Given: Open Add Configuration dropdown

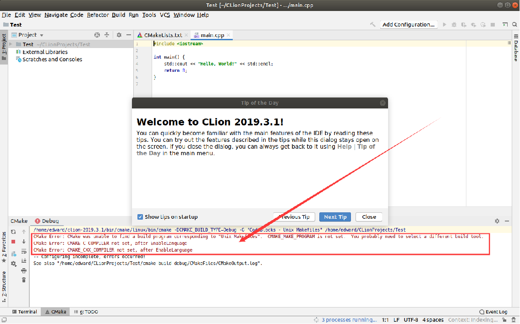Looking at the screenshot, I should (408, 25).
